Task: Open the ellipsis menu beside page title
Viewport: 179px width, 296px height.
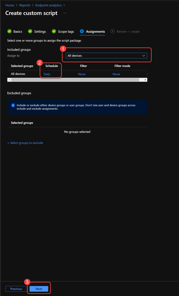Action: (x=65, y=13)
